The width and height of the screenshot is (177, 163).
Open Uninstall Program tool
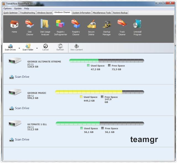tap(137, 27)
